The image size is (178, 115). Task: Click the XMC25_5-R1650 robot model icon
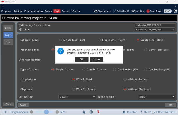click(142, 112)
